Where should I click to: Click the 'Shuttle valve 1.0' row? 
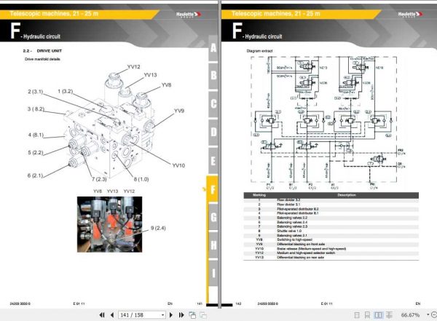(x=331, y=231)
